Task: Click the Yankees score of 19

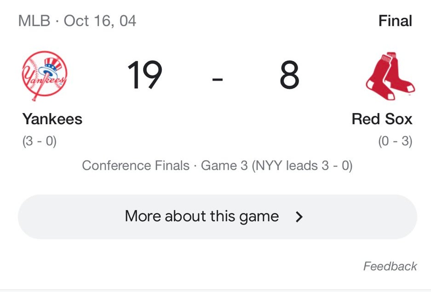Action: click(x=144, y=76)
